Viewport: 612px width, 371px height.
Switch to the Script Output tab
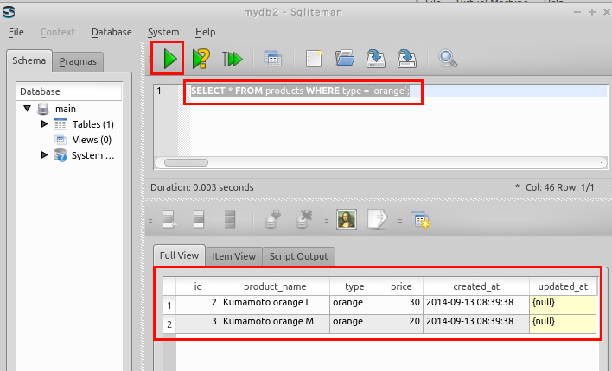coord(298,256)
